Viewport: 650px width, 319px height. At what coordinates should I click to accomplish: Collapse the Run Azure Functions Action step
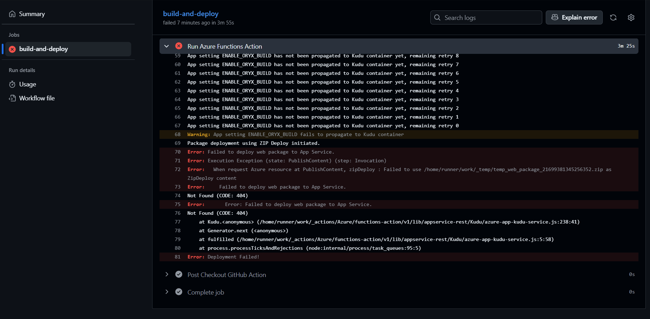click(167, 46)
